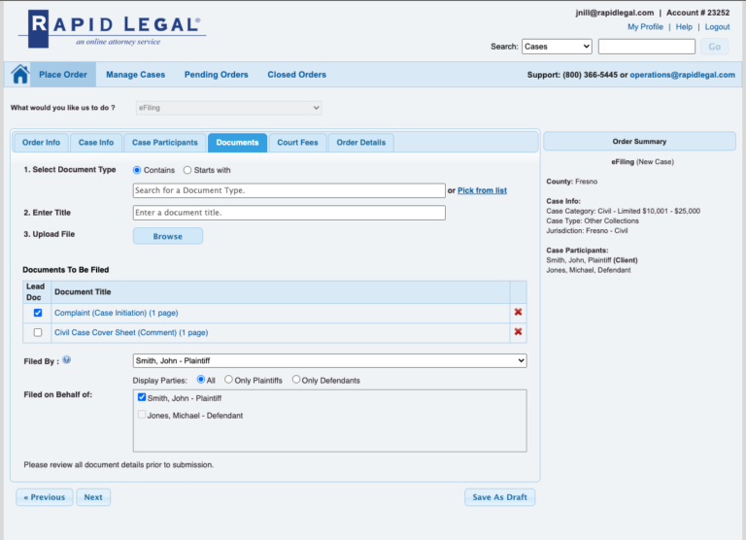Open Manage Cases menu item
This screenshot has width=746, height=540.
pyautogui.click(x=136, y=75)
